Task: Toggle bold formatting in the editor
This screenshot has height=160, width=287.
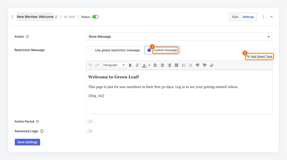Action: pyautogui.click(x=130, y=65)
